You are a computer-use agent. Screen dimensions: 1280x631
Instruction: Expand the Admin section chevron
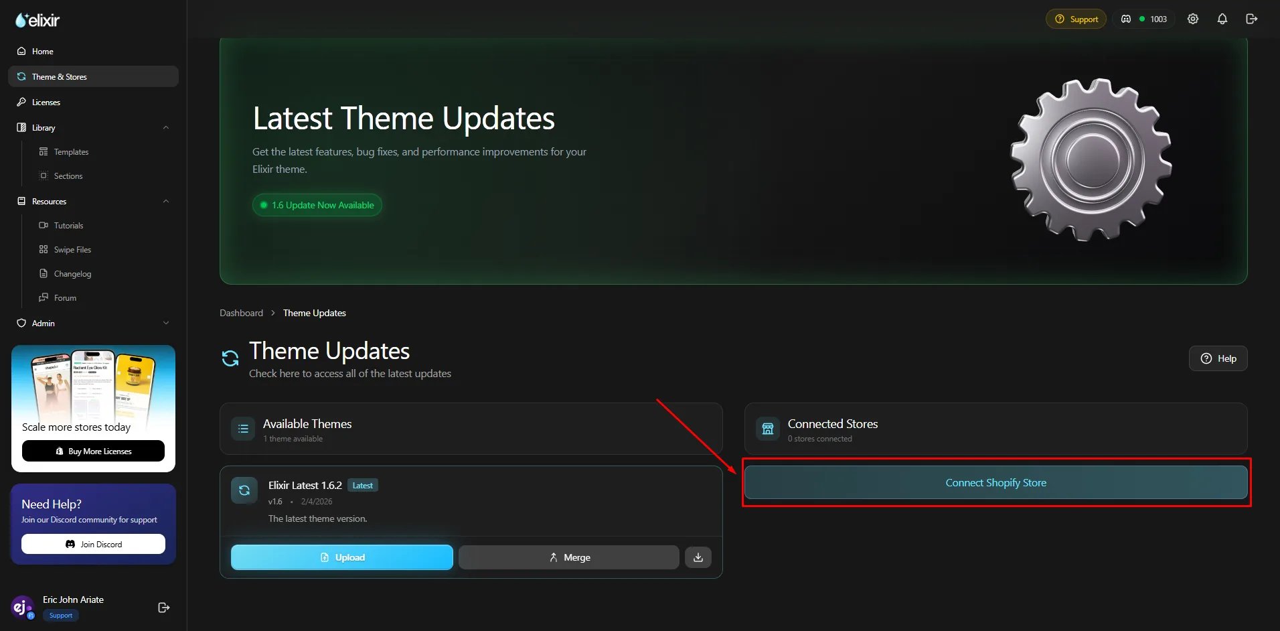pyautogui.click(x=166, y=323)
